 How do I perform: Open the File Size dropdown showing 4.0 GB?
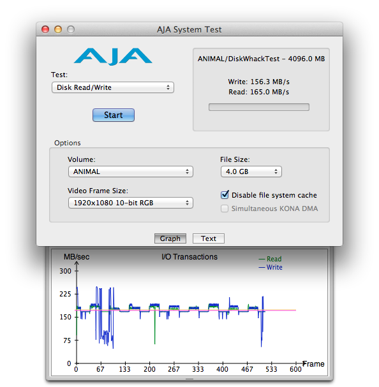(x=251, y=172)
